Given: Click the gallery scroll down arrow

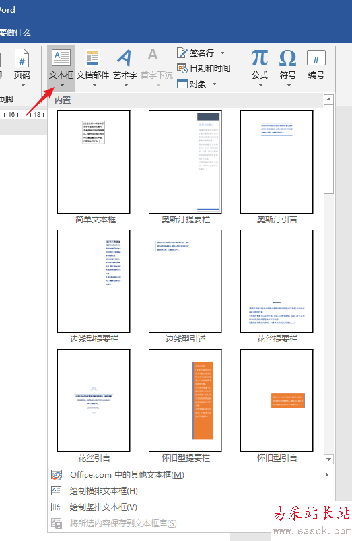Looking at the screenshot, I should 329,459.
